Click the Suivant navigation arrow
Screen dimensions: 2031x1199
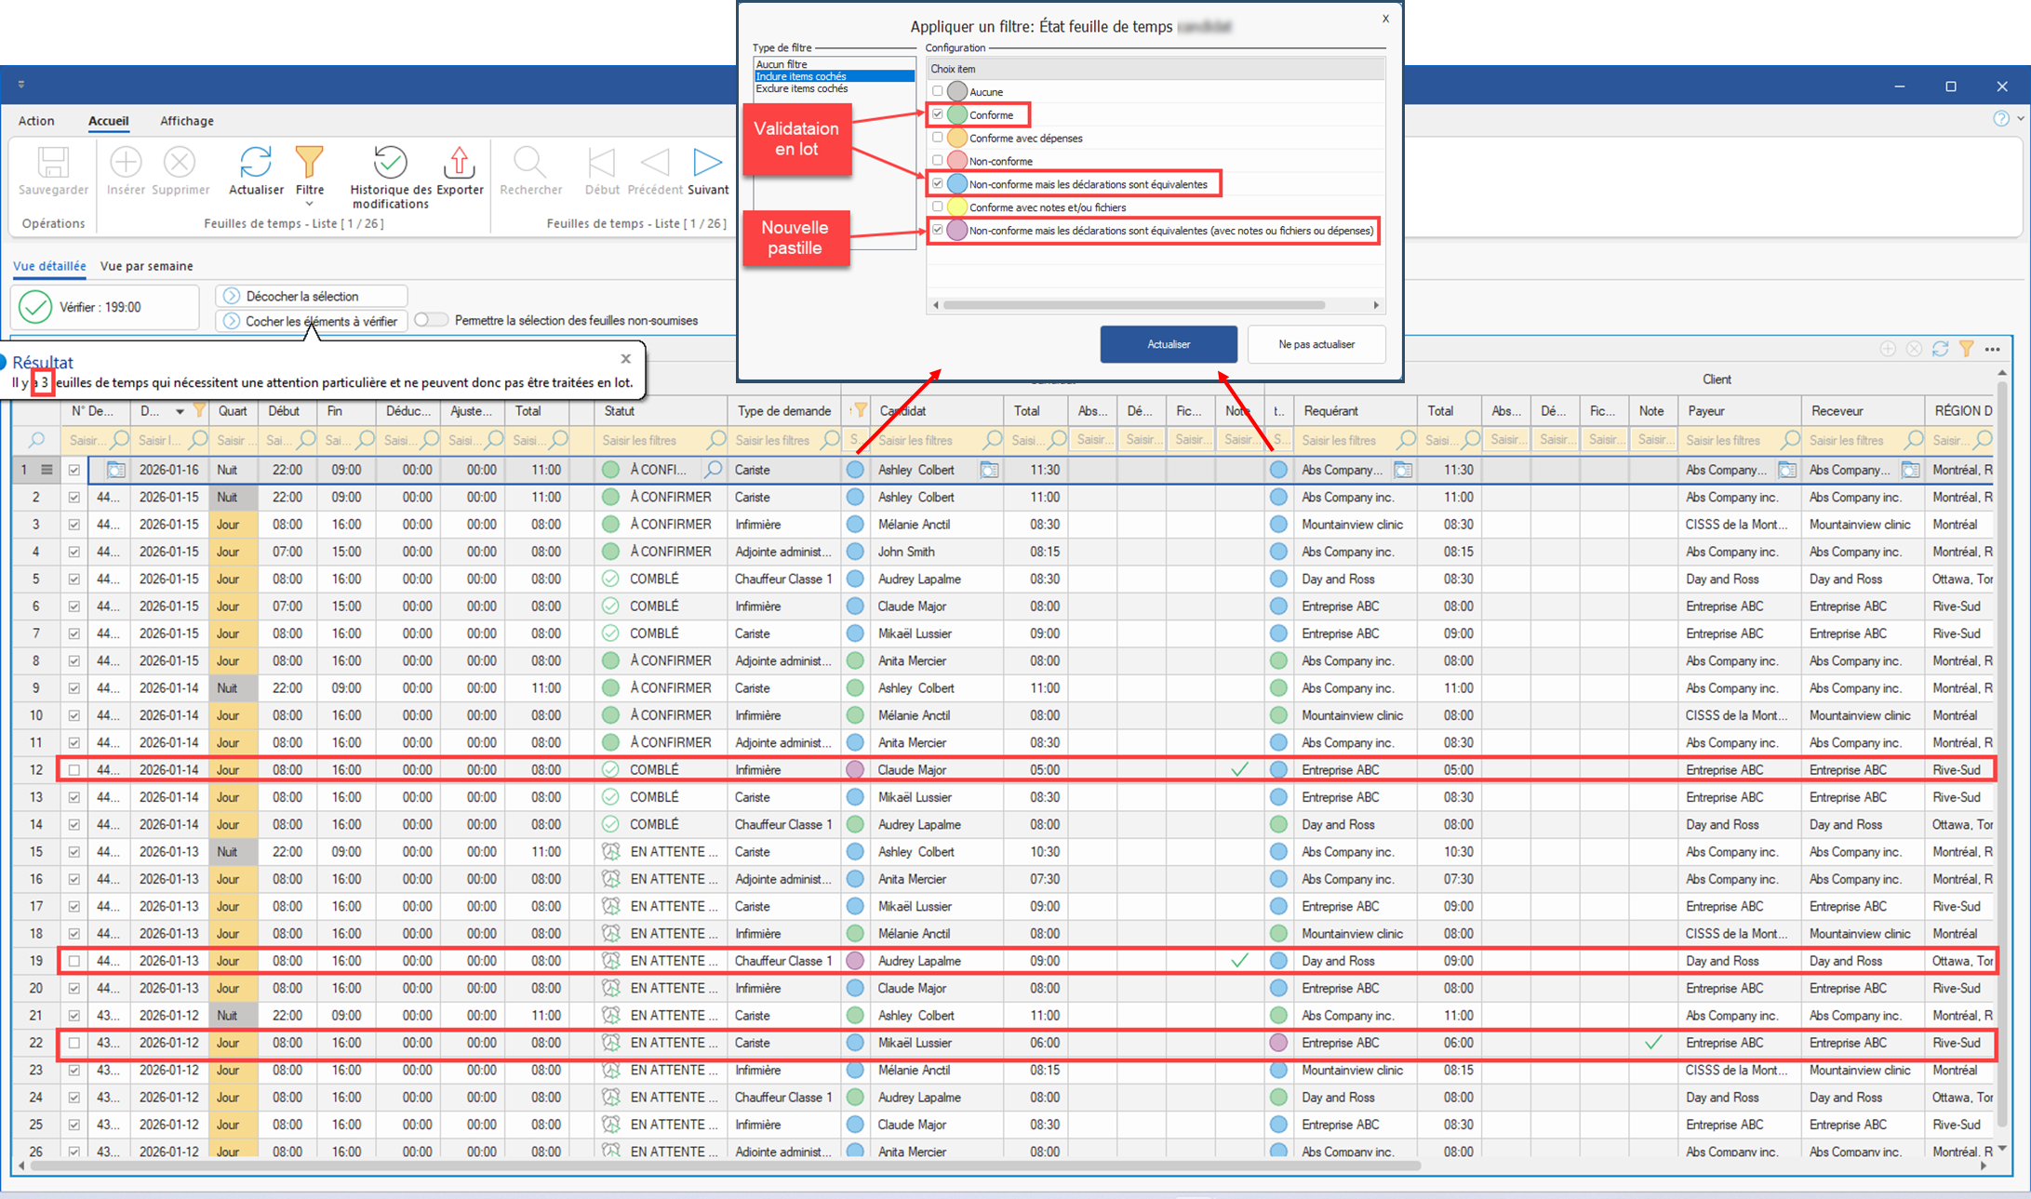tap(707, 163)
